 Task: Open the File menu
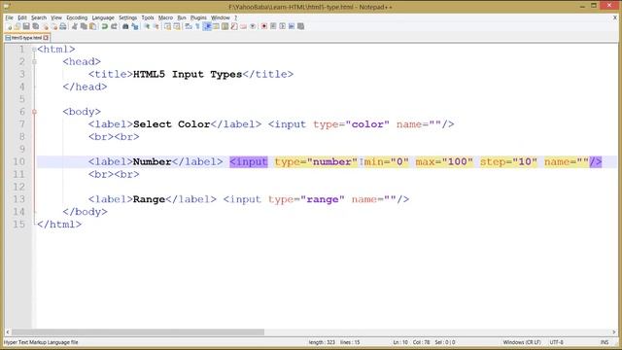[9, 17]
